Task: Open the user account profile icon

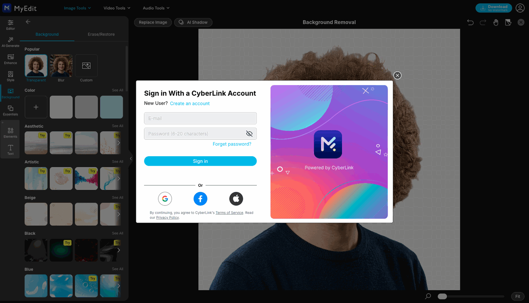Action: tap(520, 8)
